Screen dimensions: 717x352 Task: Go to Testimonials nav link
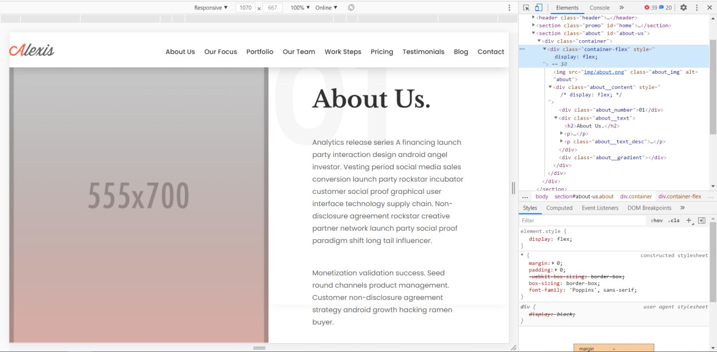pyautogui.click(x=423, y=51)
